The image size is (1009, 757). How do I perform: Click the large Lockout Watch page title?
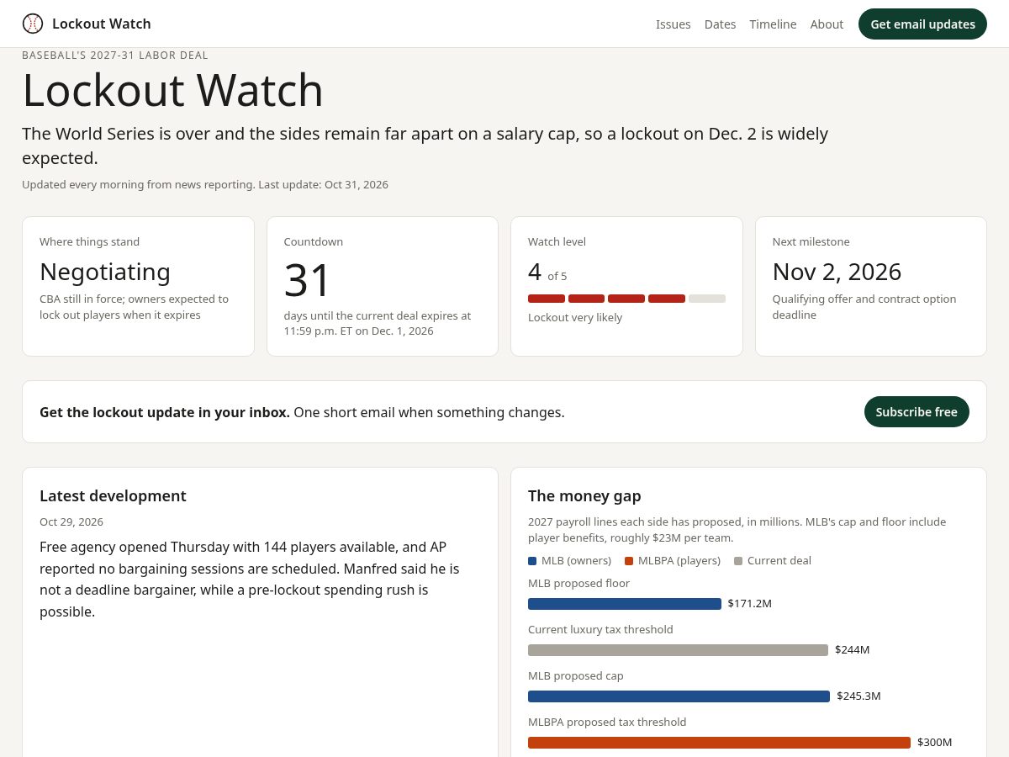tap(172, 91)
